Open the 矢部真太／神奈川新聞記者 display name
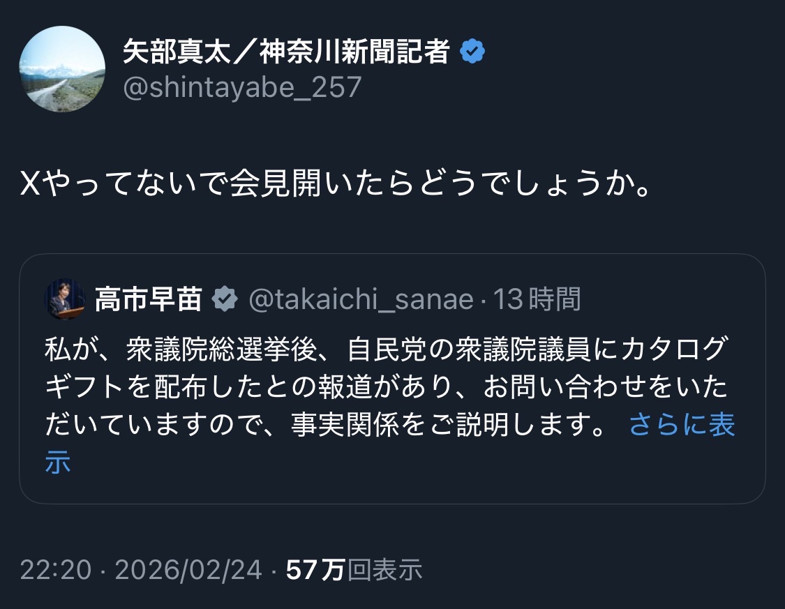 coord(286,52)
